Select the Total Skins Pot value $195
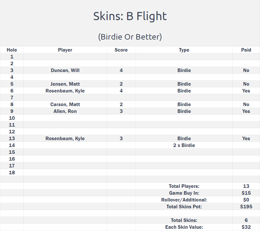The image size is (260, 232). [x=246, y=206]
